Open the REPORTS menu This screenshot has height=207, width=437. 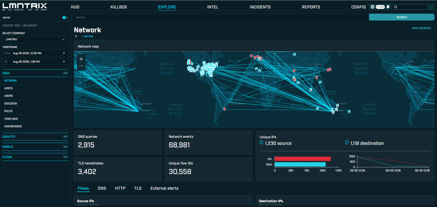point(311,7)
